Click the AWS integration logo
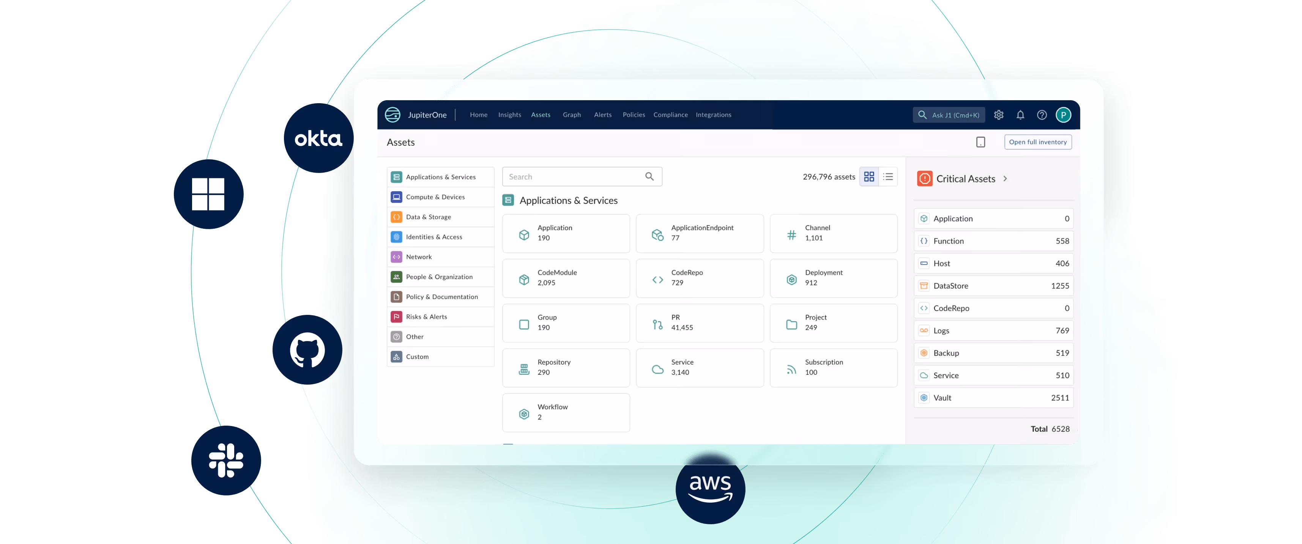 click(x=710, y=489)
